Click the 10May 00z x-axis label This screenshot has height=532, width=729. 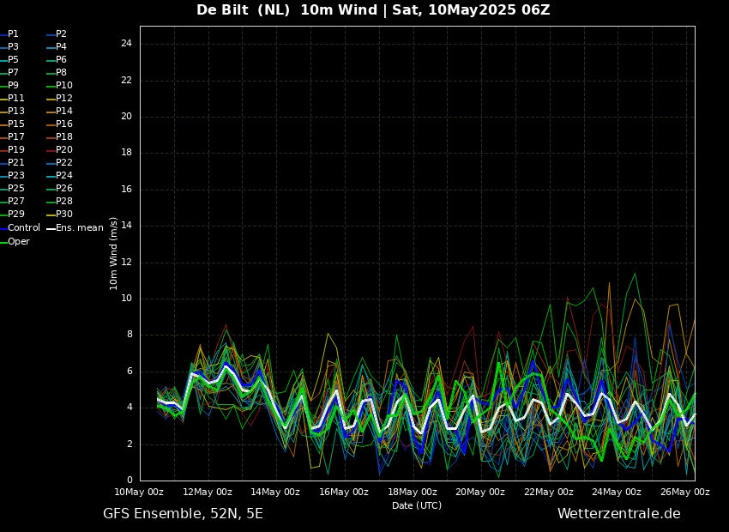tap(139, 493)
